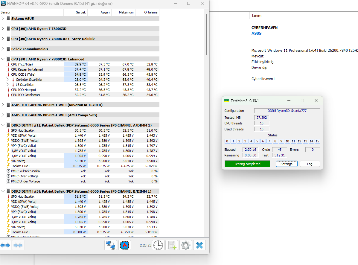
Task: Expand the L3 Sıcaklıkları row
Action: 7,85
